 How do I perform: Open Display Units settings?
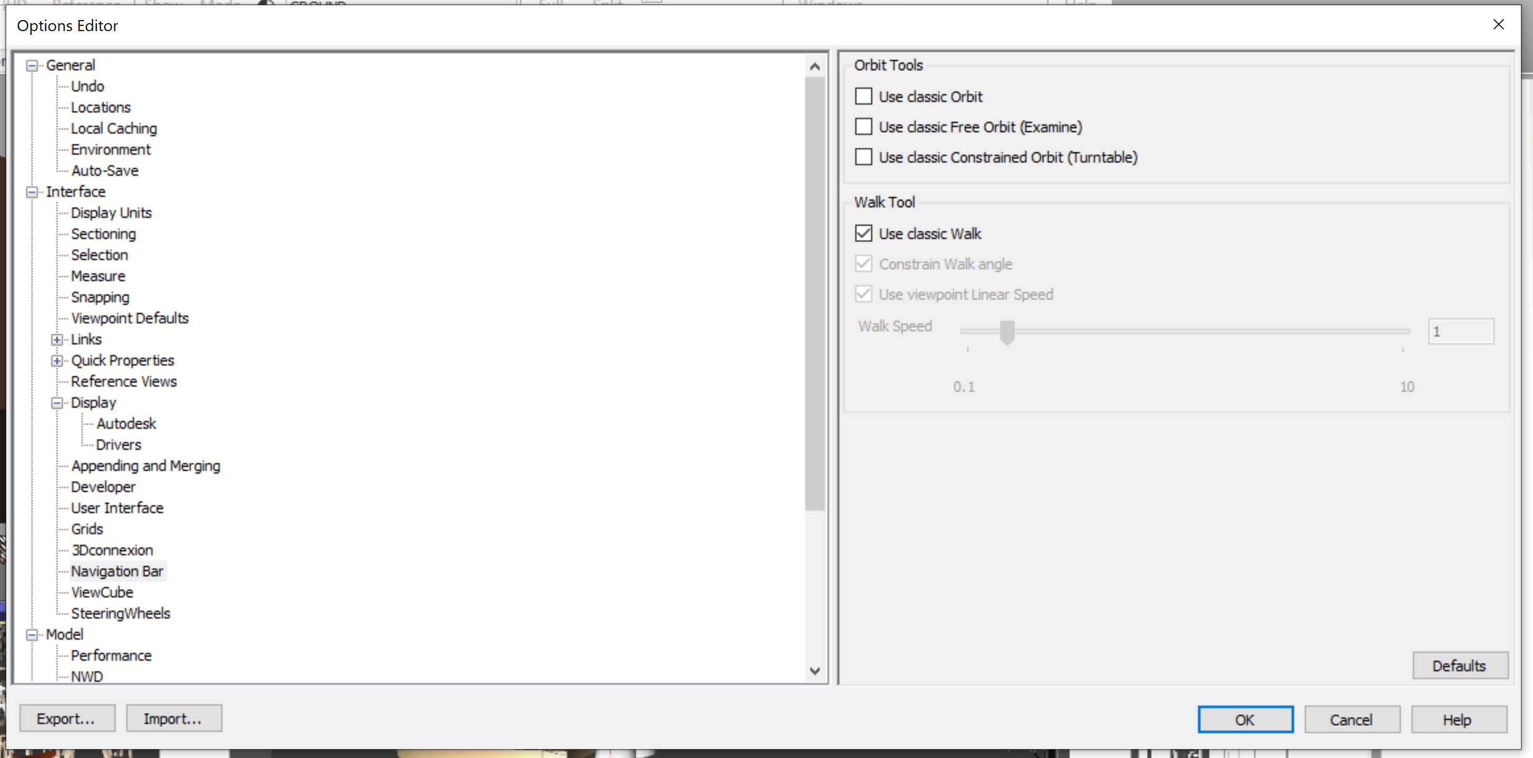click(111, 213)
